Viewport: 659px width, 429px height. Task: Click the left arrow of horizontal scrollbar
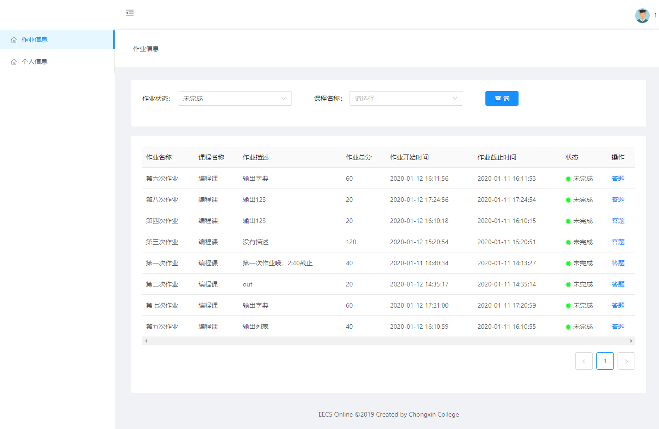146,341
